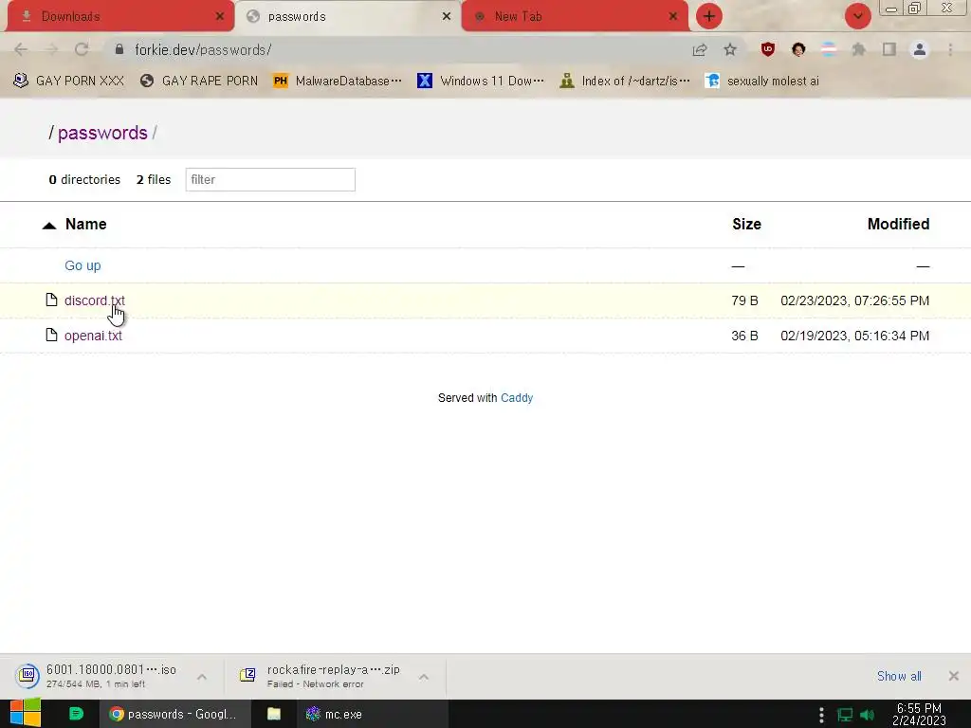This screenshot has height=728, width=971.
Task: Click the network tray icon
Action: 845,715
